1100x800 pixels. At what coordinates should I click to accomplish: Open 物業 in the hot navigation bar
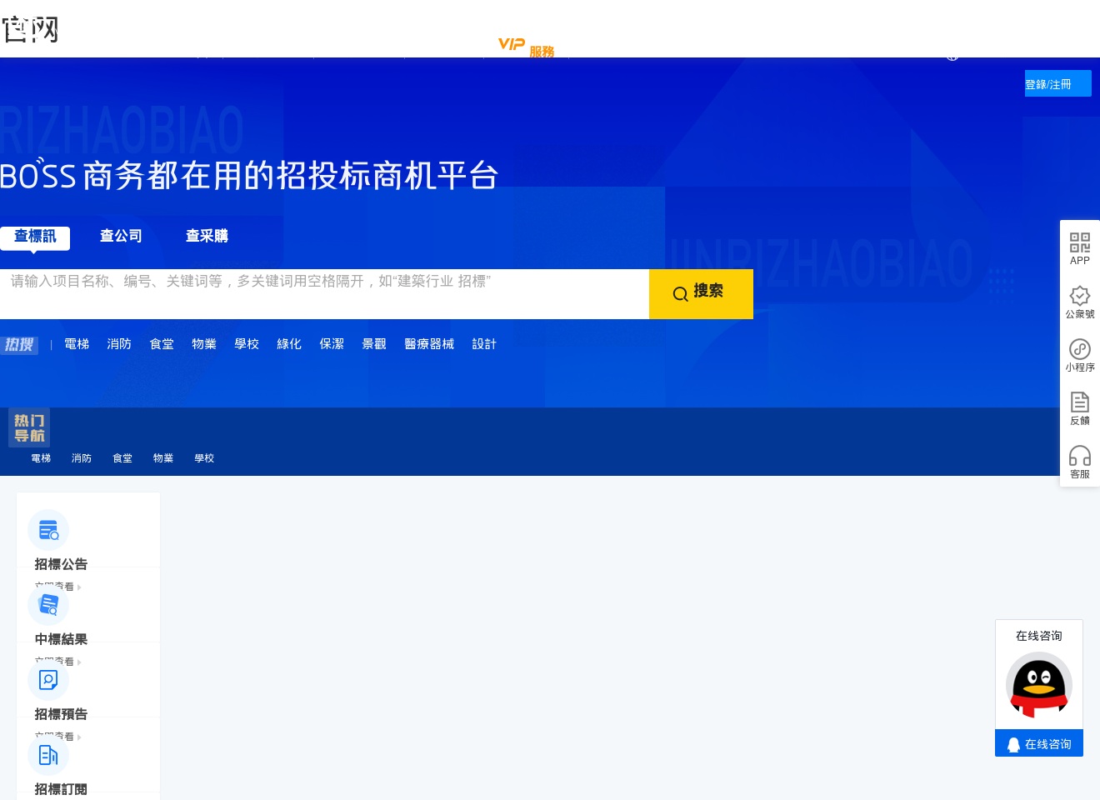click(163, 458)
